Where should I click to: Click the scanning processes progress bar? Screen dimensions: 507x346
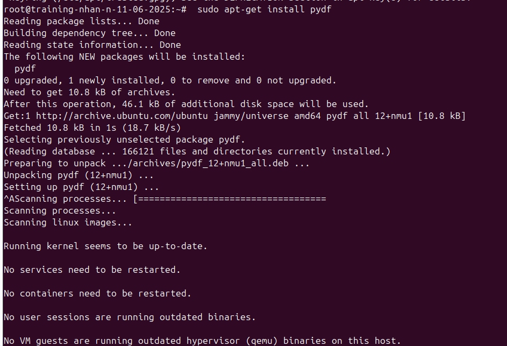tap(230, 199)
